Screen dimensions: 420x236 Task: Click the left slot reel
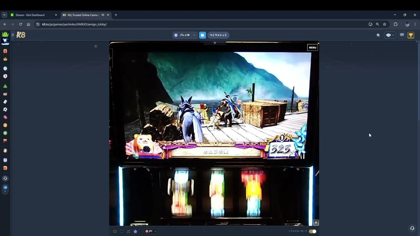(181, 193)
